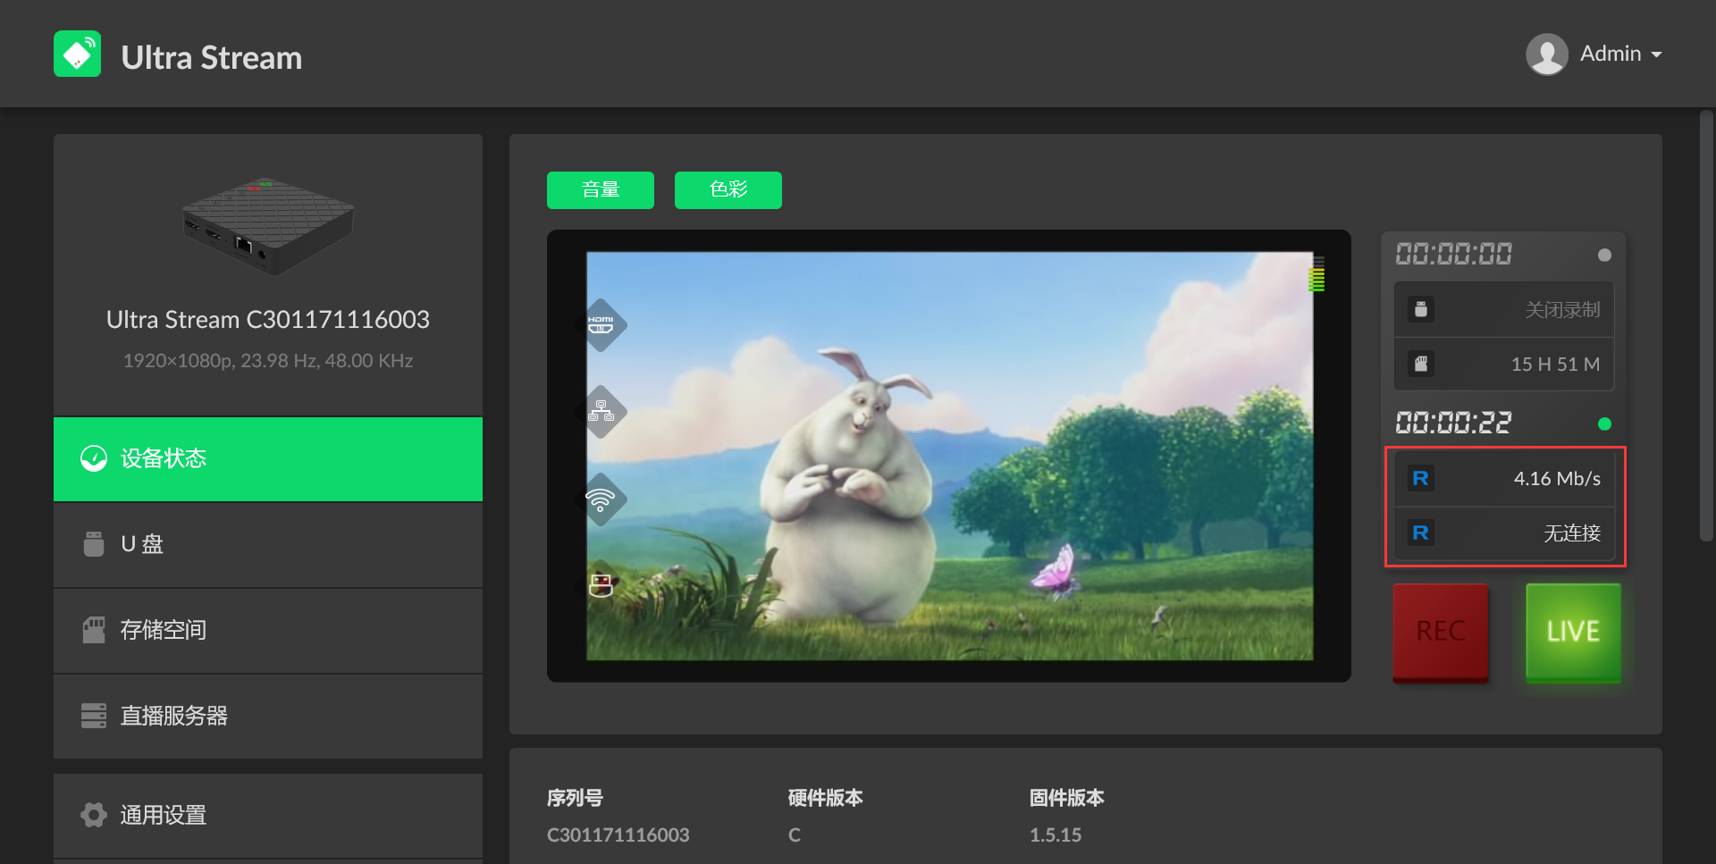The image size is (1716, 864).
Task: Click the 1920×1080p signal info text
Action: 268,361
